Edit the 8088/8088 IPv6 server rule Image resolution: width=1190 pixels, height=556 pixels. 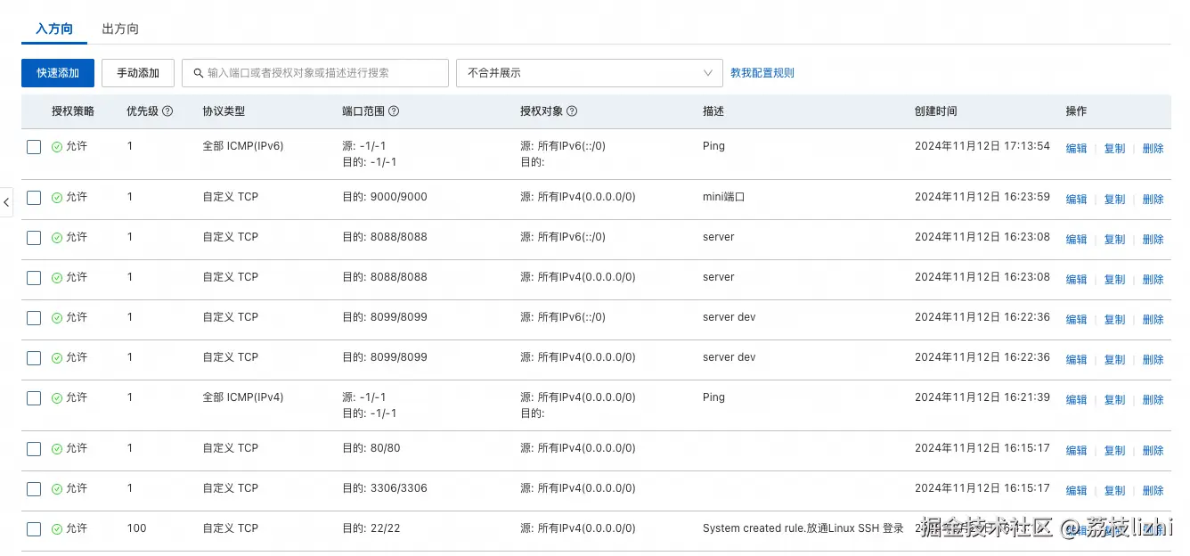(1077, 240)
